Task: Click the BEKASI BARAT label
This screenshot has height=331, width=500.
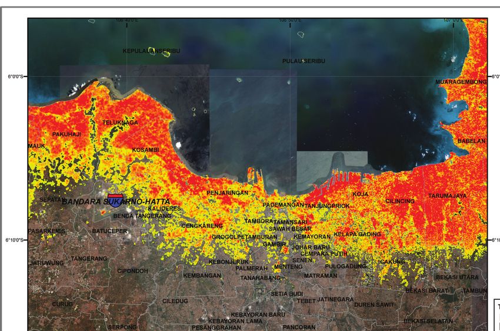Action: click(426, 291)
